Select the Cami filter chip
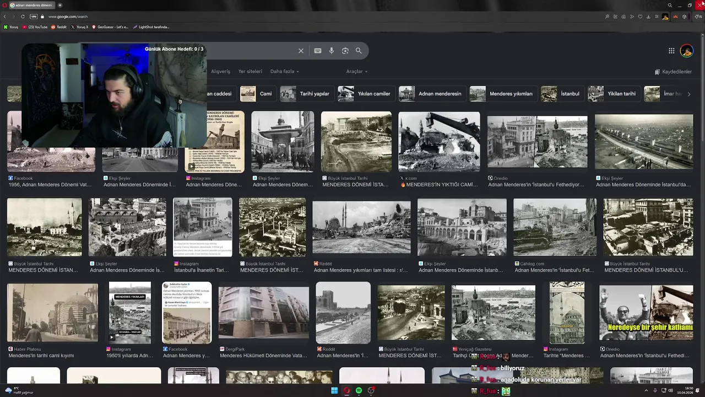Screen dimensions: 705x397 click(x=257, y=94)
